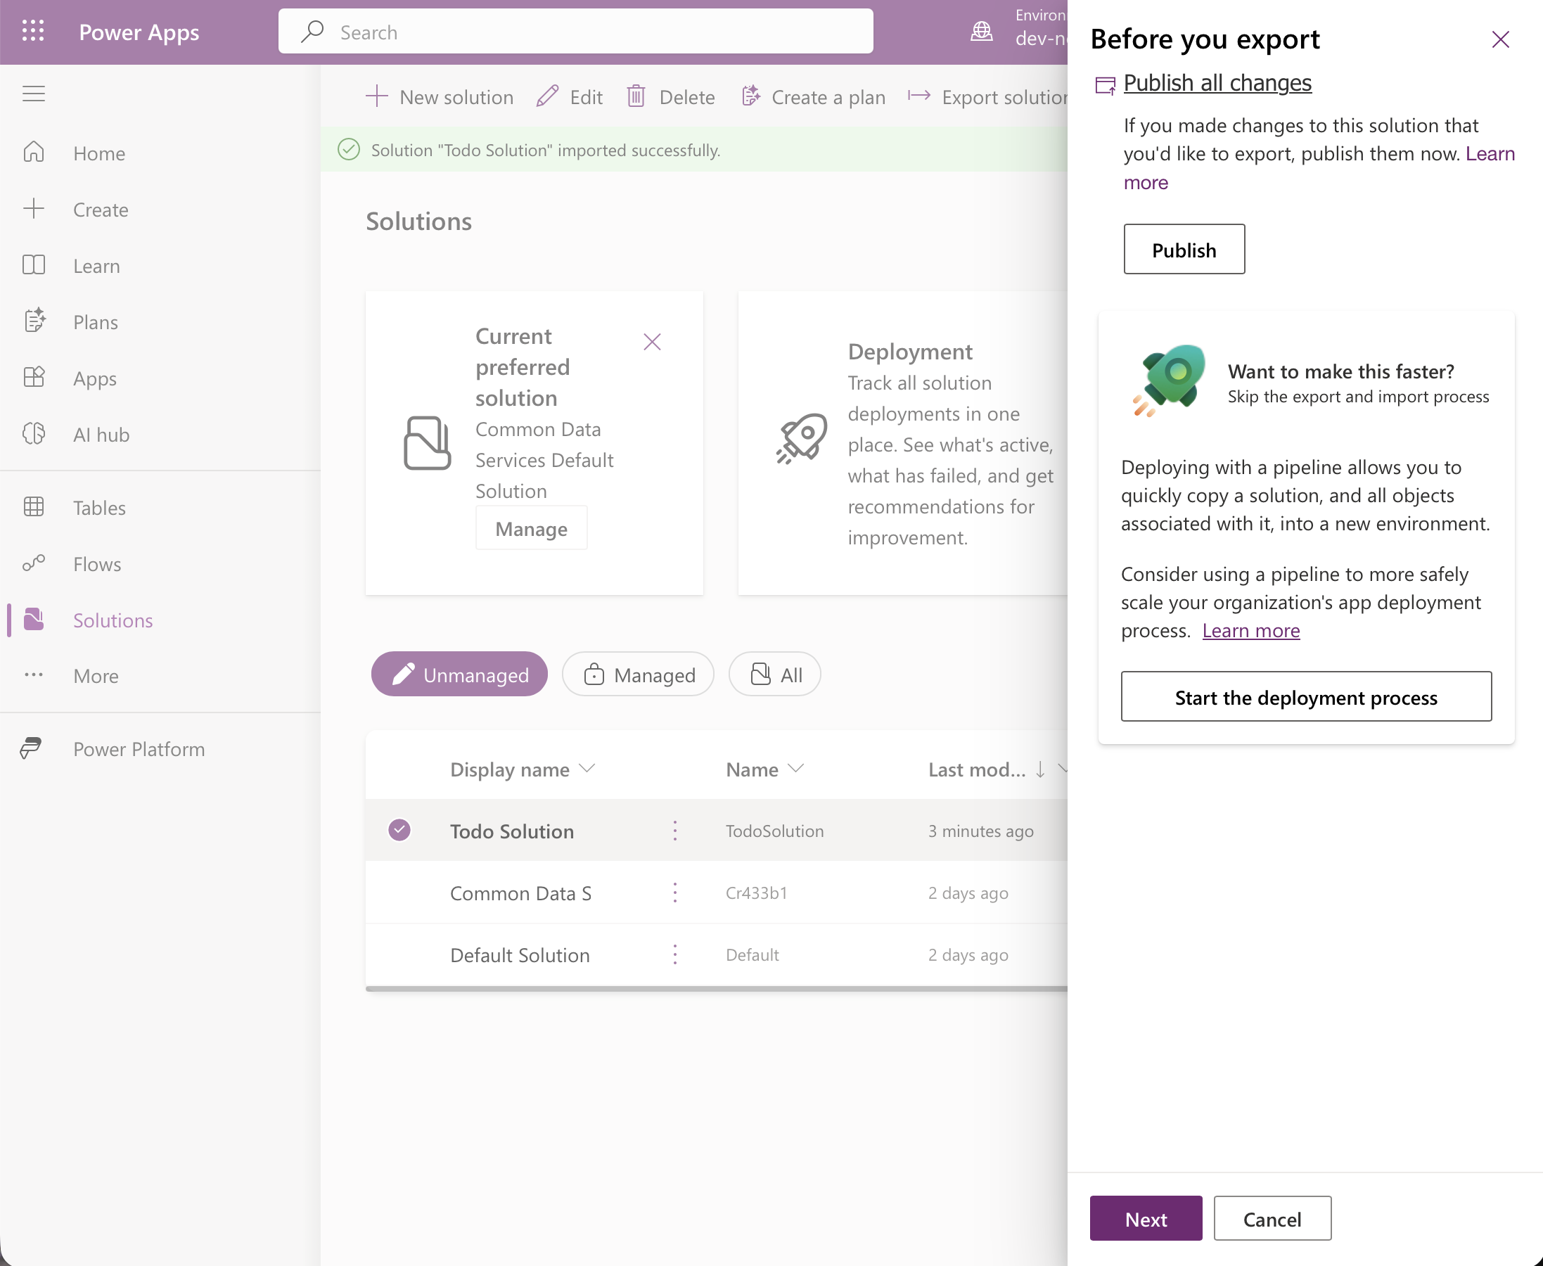The image size is (1543, 1266).
Task: Click Start the deployment process
Action: 1305,696
